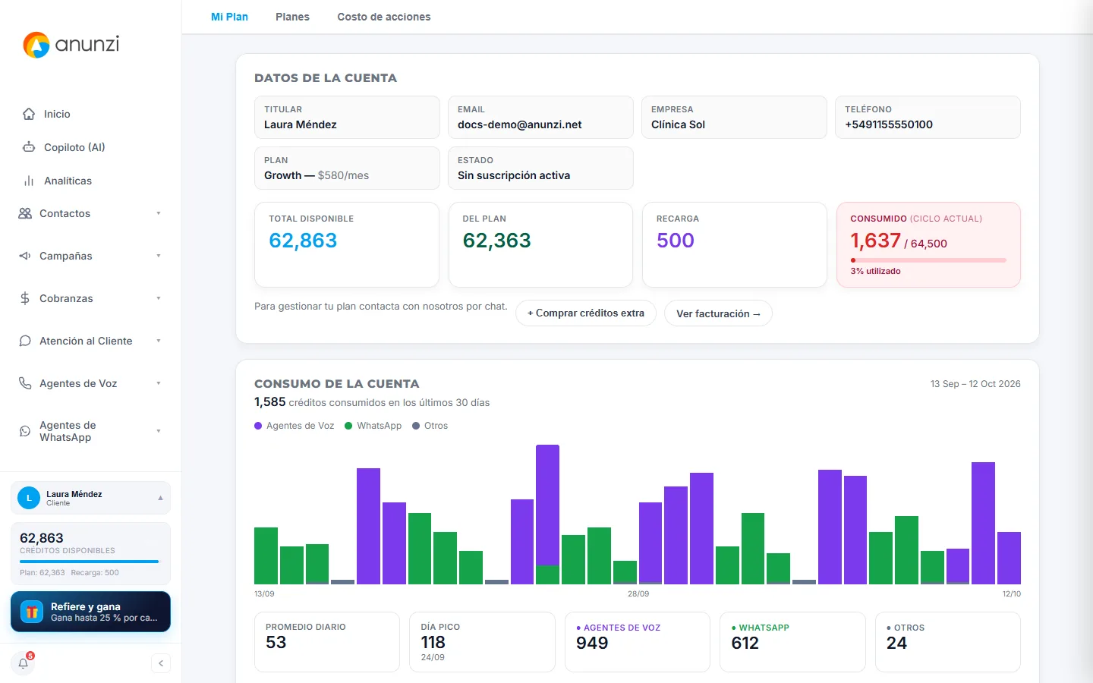Click the Promedio Diario value 53
The width and height of the screenshot is (1093, 683).
coord(276,642)
